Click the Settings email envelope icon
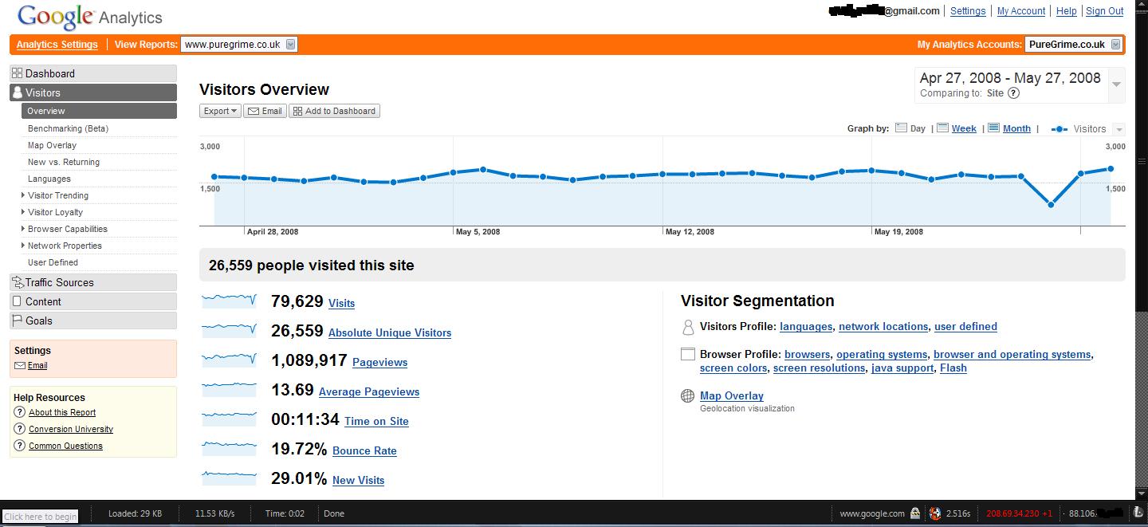Screen dimensions: 1148x527 20,366
